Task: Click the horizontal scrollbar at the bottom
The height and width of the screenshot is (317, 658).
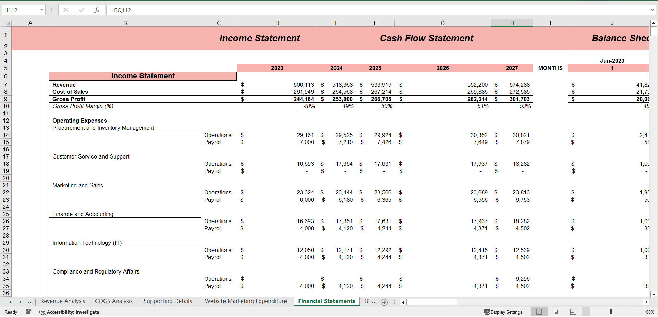Action: click(x=431, y=302)
